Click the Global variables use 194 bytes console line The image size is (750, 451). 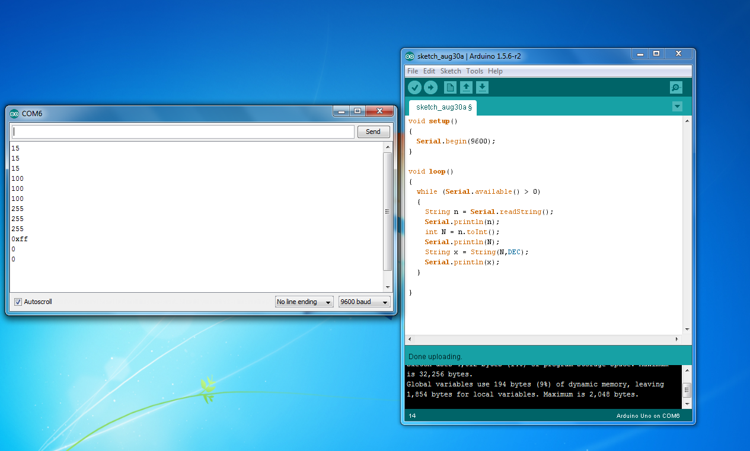point(535,384)
